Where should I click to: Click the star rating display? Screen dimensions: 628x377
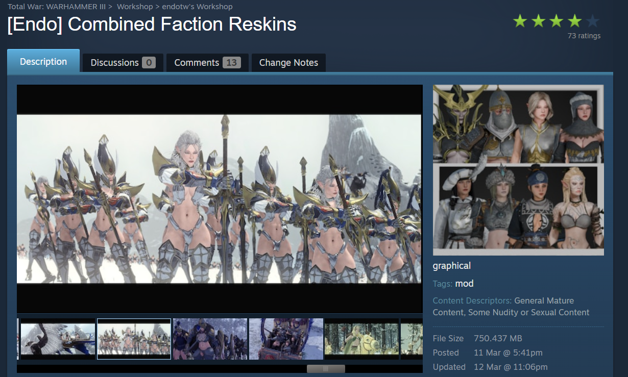click(x=557, y=21)
